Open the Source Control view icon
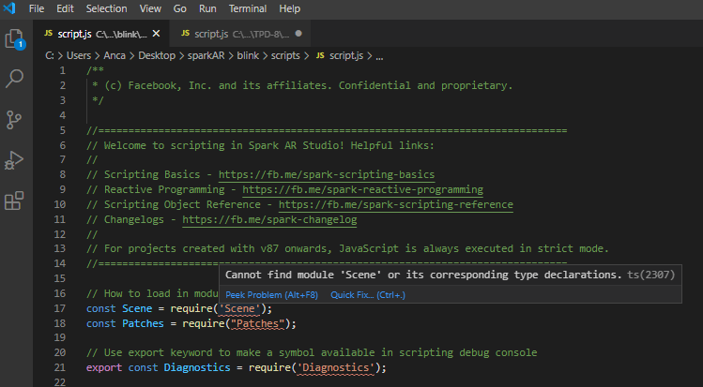This screenshot has height=387, width=703. pyautogui.click(x=14, y=119)
